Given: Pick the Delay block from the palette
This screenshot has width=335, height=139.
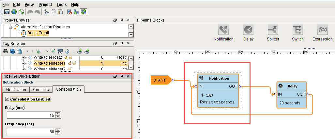Looking at the screenshot, I should (x=248, y=30).
